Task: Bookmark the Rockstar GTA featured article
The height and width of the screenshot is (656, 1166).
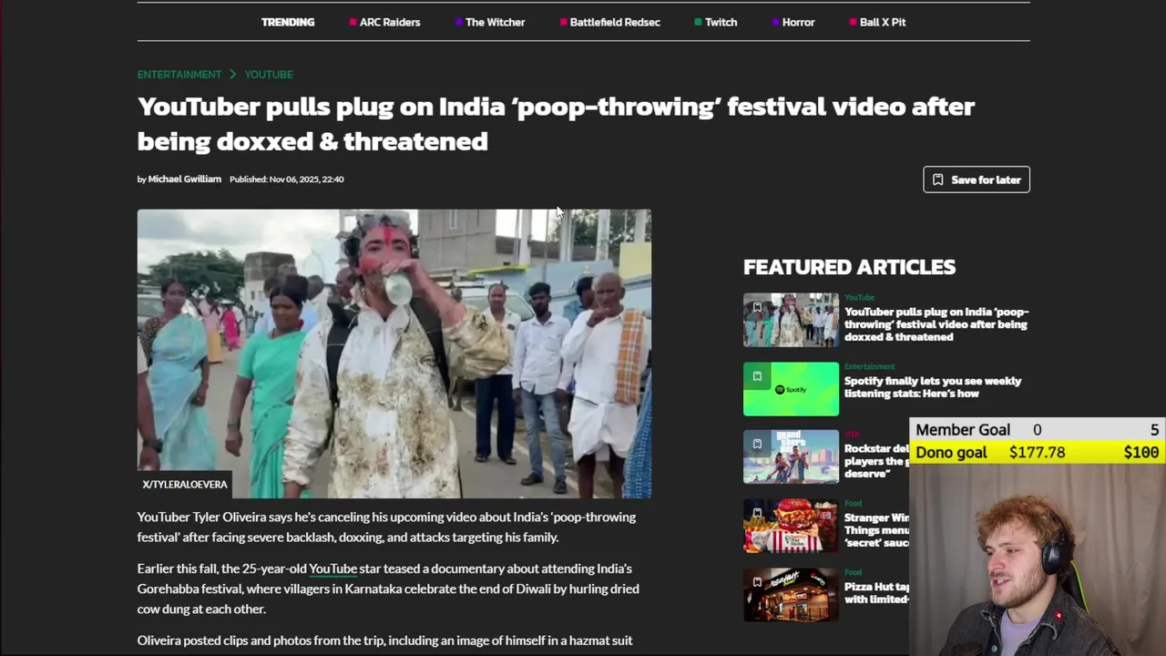Action: 757,444
